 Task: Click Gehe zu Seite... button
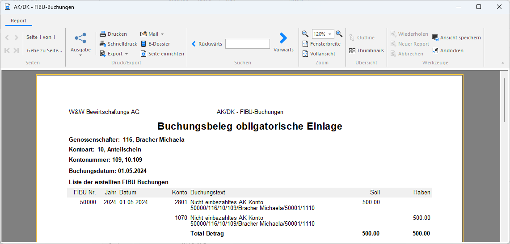[44, 50]
